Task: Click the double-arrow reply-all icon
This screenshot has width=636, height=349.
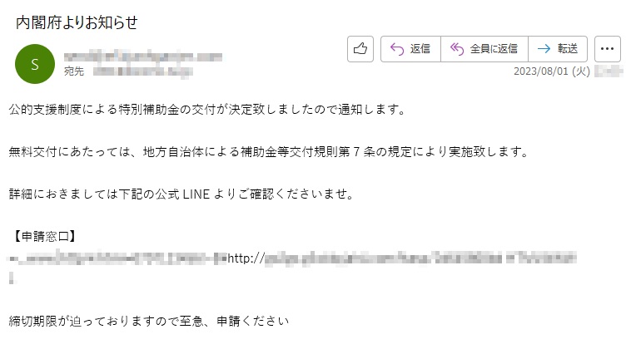Action: (x=457, y=49)
